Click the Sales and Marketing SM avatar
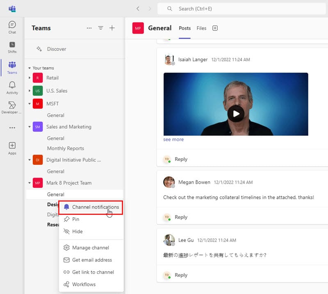328x294 pixels. [x=38, y=127]
